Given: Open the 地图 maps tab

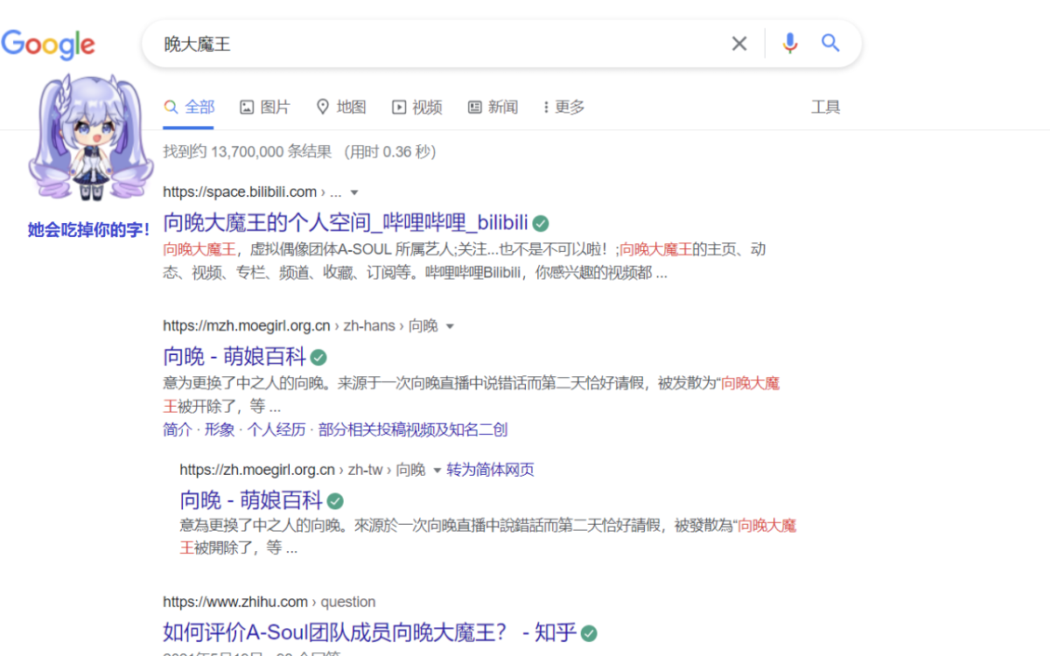Looking at the screenshot, I should pyautogui.click(x=341, y=108).
